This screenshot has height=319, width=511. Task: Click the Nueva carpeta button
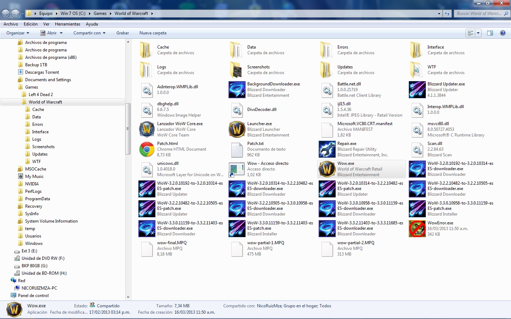point(153,33)
